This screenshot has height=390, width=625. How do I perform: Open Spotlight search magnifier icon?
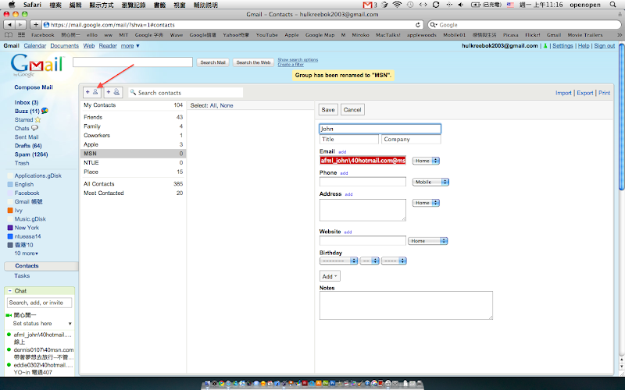613,5
